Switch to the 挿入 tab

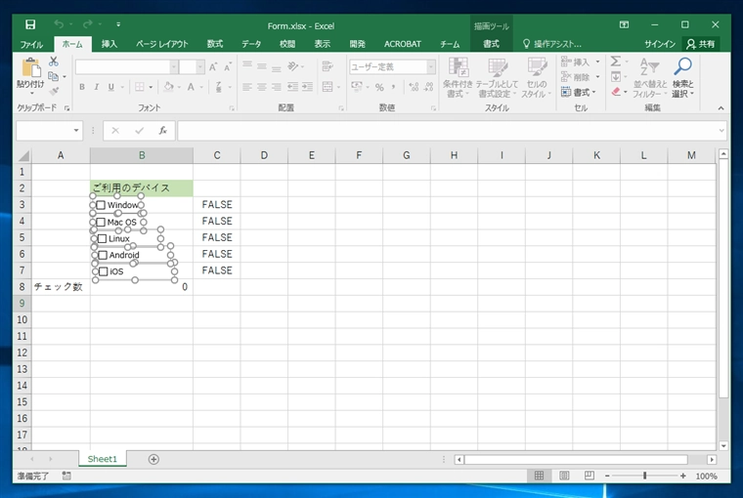[x=109, y=44]
